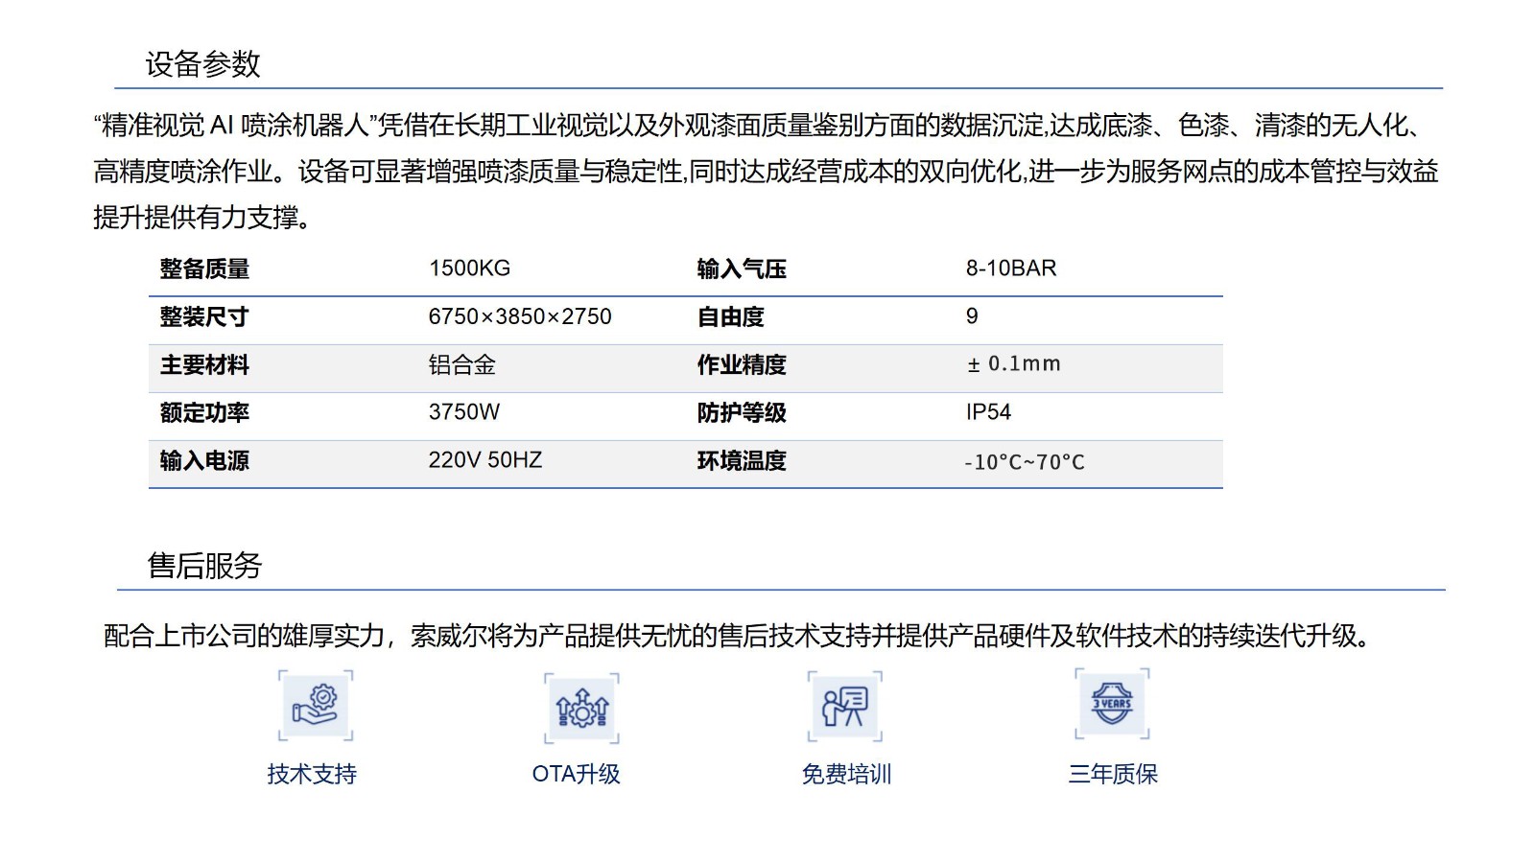Image resolution: width=1535 pixels, height=863 pixels.
Task: Select the 8-10BAR air pressure value
Action: click(x=1010, y=268)
